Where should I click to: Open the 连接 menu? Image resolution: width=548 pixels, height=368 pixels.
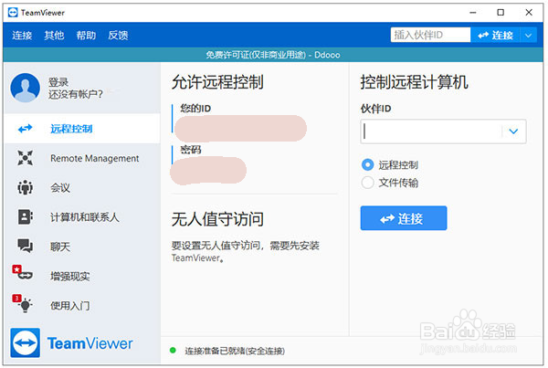22,36
